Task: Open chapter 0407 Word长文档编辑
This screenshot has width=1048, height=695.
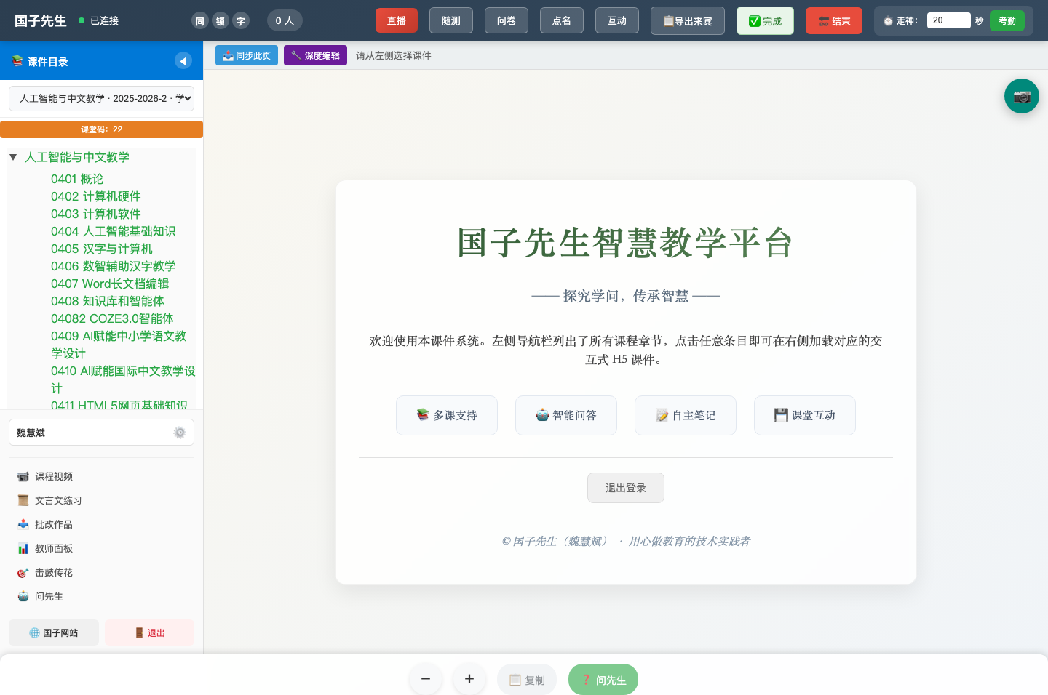Action: coord(110,284)
